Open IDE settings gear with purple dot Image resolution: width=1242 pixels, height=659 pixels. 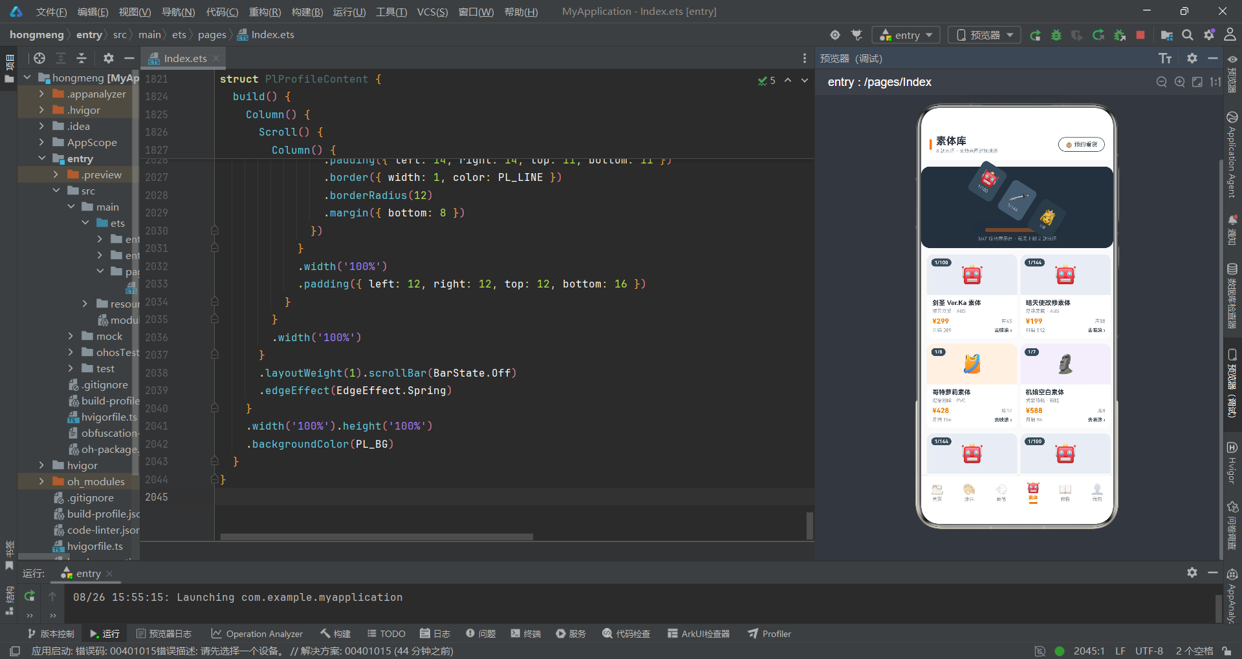[1209, 35]
